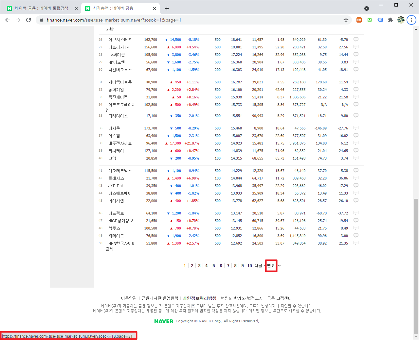Open discussion icon for 고영 row

pos(356,158)
